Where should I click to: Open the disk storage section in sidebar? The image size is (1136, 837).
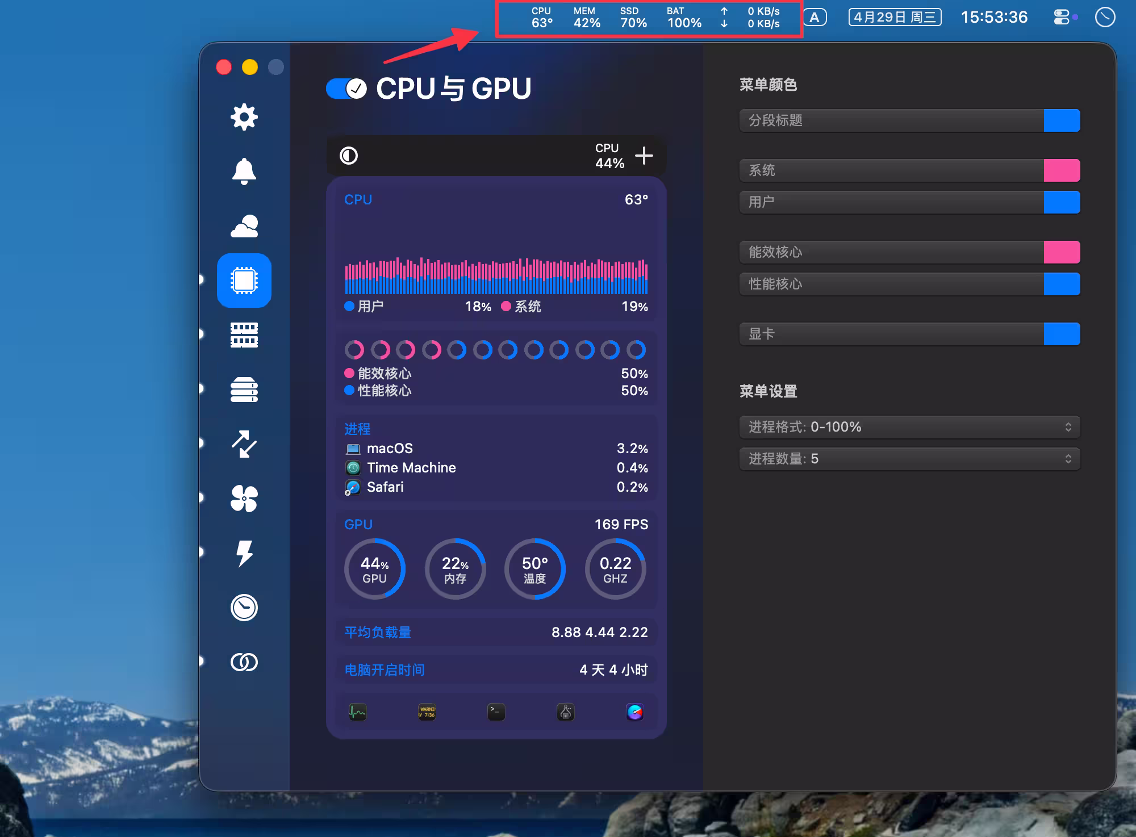[x=244, y=390]
